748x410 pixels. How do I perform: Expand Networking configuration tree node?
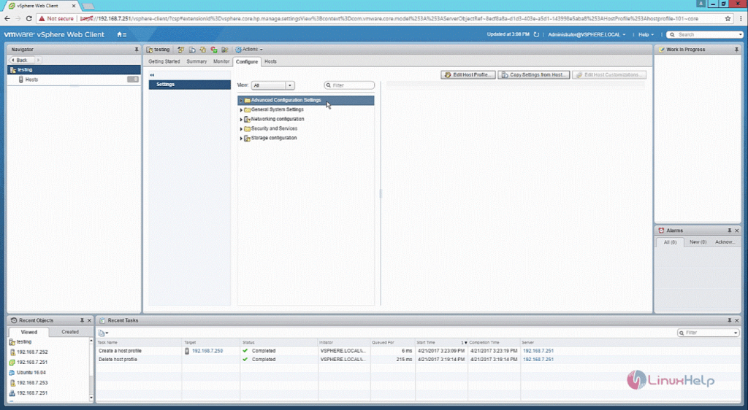point(241,120)
